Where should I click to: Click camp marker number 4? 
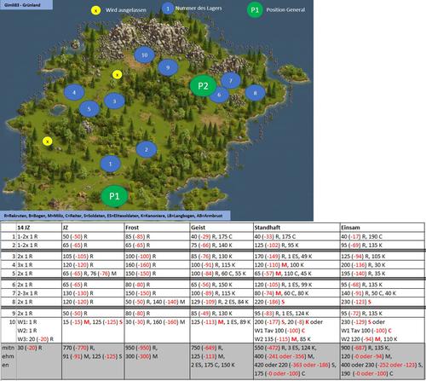click(74, 92)
